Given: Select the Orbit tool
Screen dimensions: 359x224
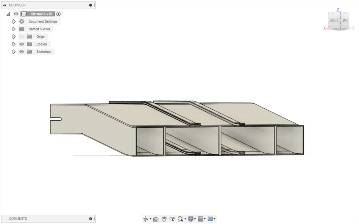Looking at the screenshot, I should coord(145,219).
